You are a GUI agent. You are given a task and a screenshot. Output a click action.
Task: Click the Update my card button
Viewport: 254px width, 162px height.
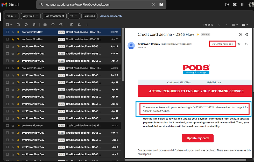click(197, 138)
